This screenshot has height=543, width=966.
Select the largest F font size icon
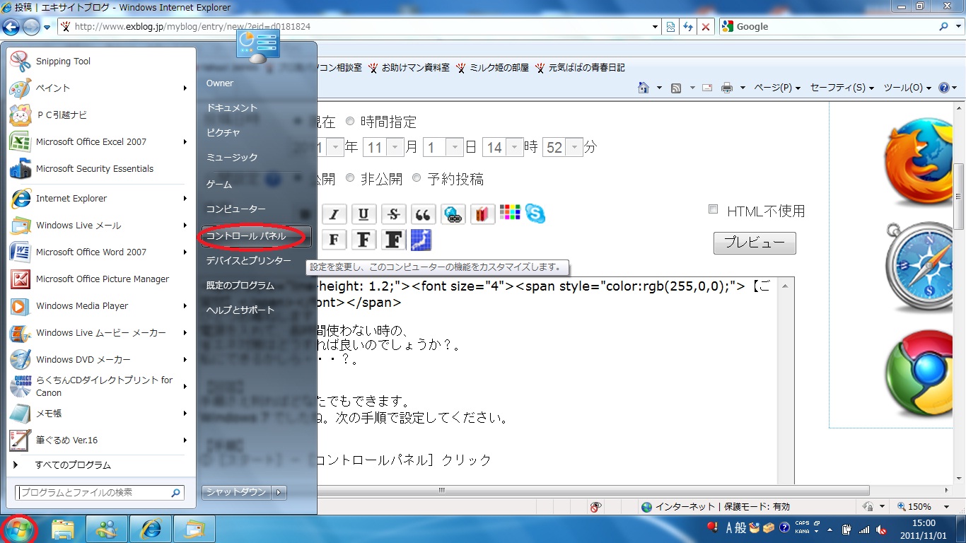(393, 240)
